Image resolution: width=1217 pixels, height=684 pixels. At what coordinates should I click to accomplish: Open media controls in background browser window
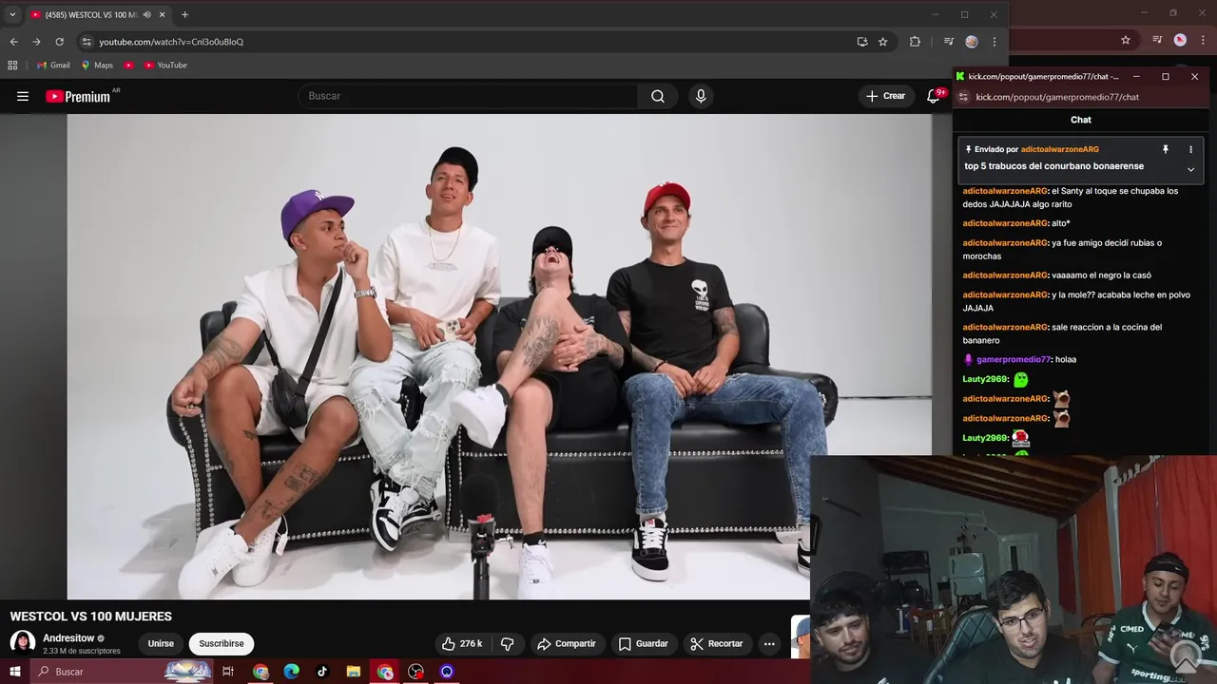(x=1157, y=40)
